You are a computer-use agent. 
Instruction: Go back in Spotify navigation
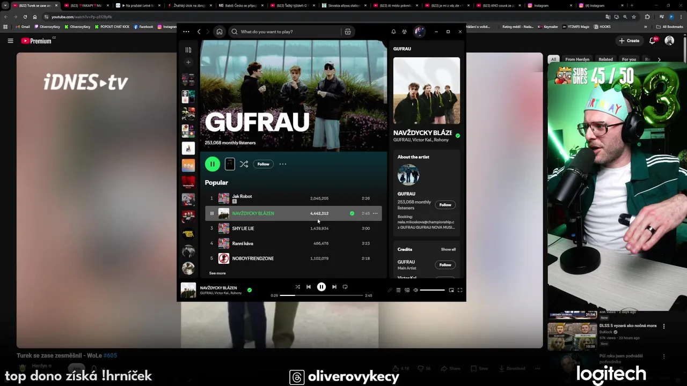pyautogui.click(x=199, y=32)
